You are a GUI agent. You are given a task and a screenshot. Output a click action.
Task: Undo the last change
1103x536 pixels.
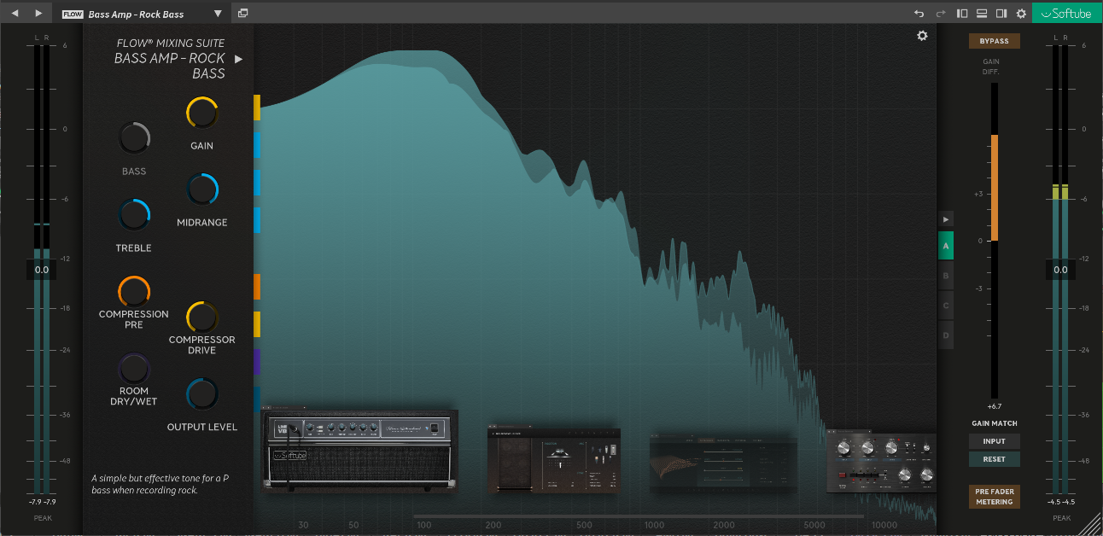pyautogui.click(x=919, y=14)
